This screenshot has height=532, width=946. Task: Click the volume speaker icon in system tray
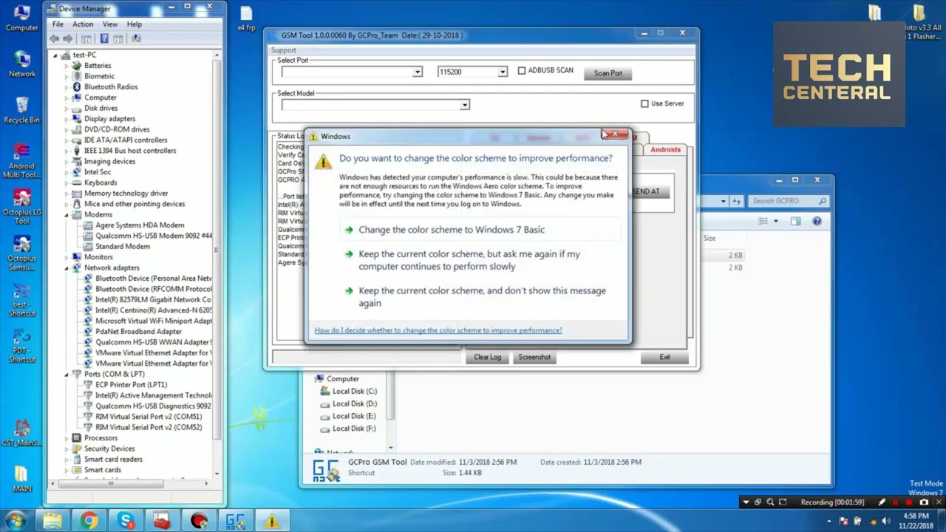(x=885, y=521)
